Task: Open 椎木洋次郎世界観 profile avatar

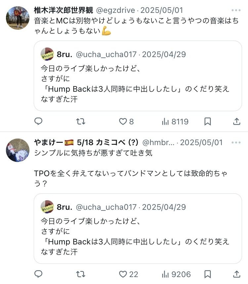Action: pos(18,18)
